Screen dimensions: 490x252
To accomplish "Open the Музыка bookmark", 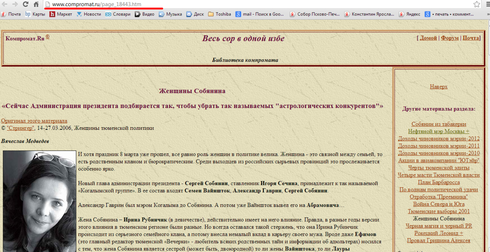I will [x=170, y=14].
